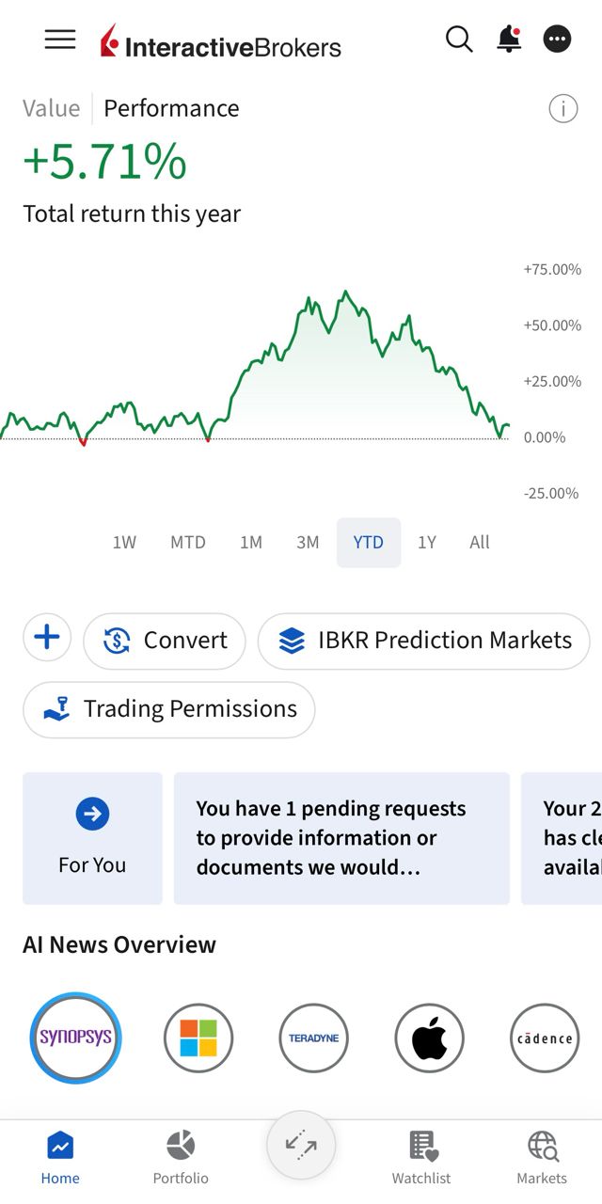Select the 1Y time range
The height and width of the screenshot is (1204, 602).
point(427,543)
